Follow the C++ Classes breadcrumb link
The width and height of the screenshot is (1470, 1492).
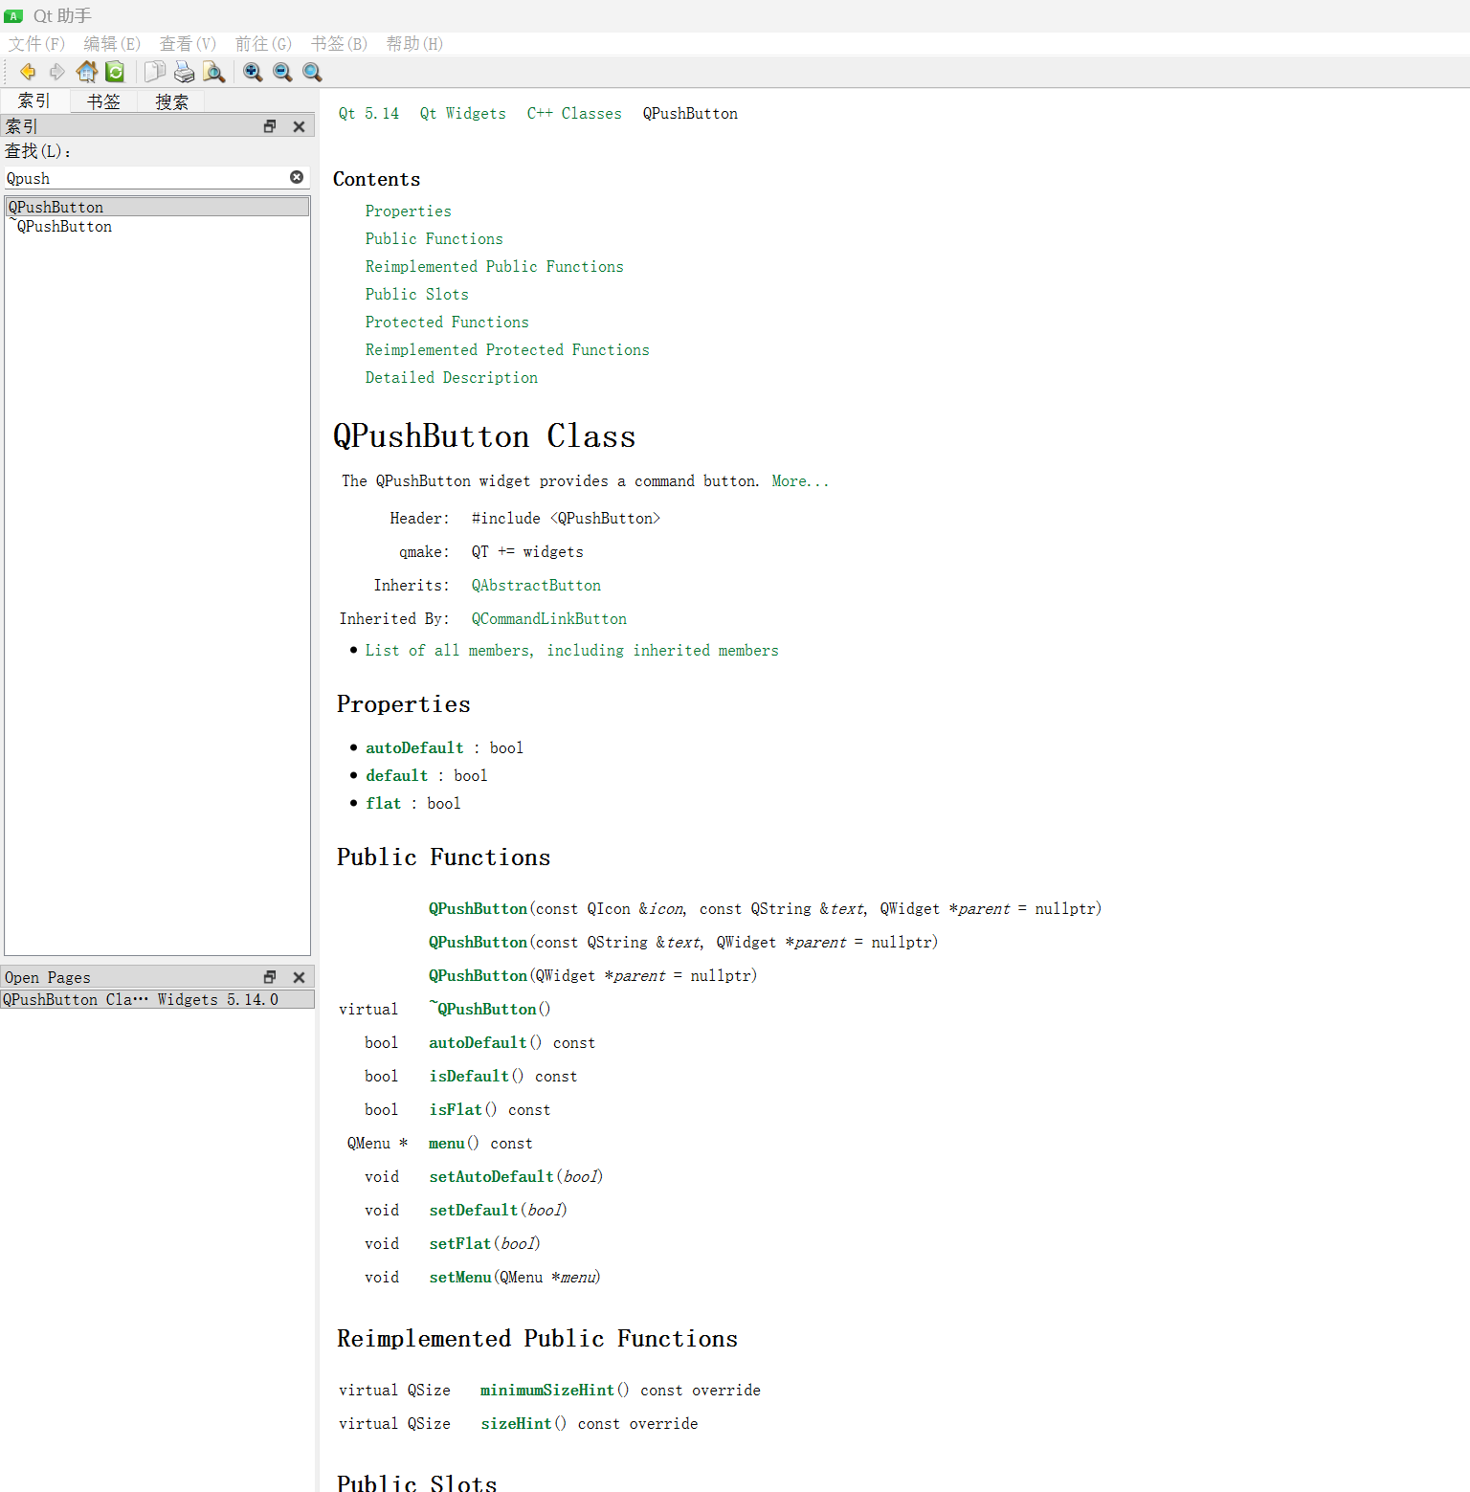(574, 114)
